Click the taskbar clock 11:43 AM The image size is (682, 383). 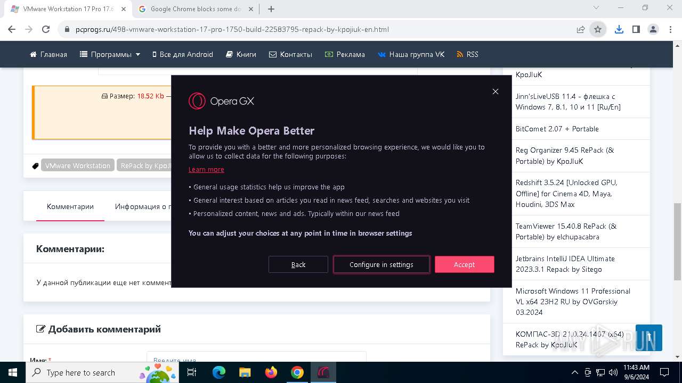tap(636, 372)
